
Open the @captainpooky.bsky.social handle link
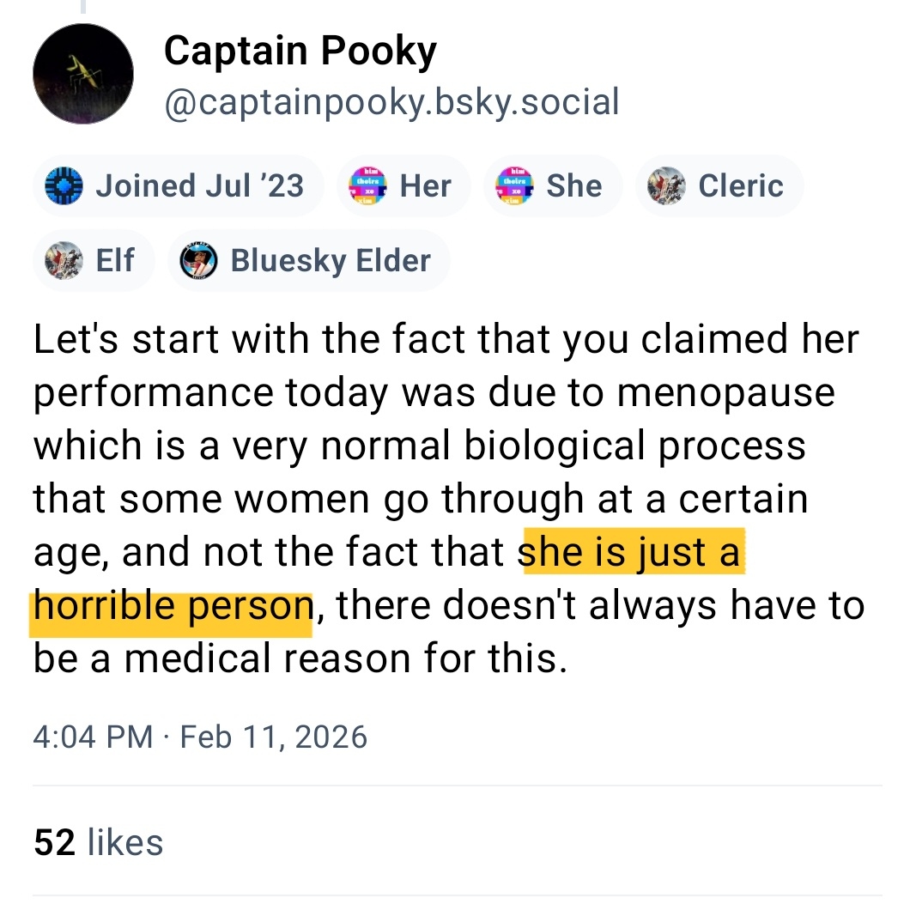(x=391, y=102)
